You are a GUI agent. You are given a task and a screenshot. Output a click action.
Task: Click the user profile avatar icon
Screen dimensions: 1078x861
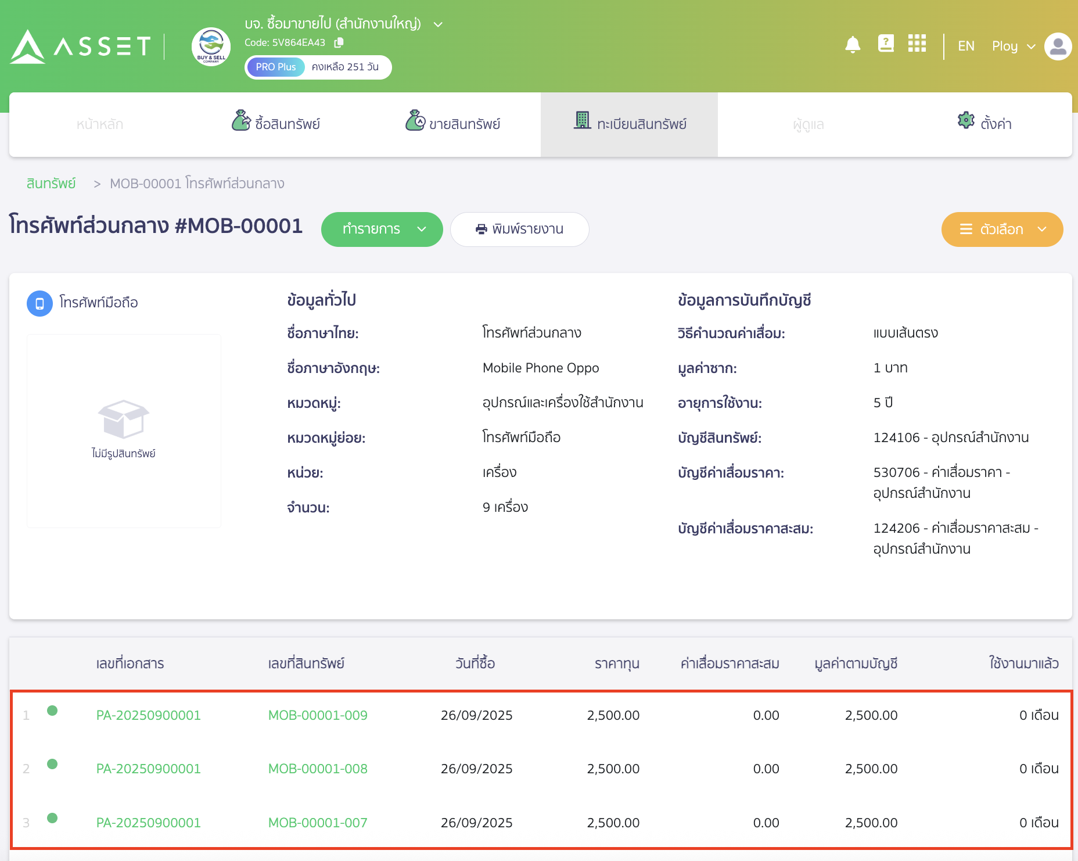(x=1058, y=46)
